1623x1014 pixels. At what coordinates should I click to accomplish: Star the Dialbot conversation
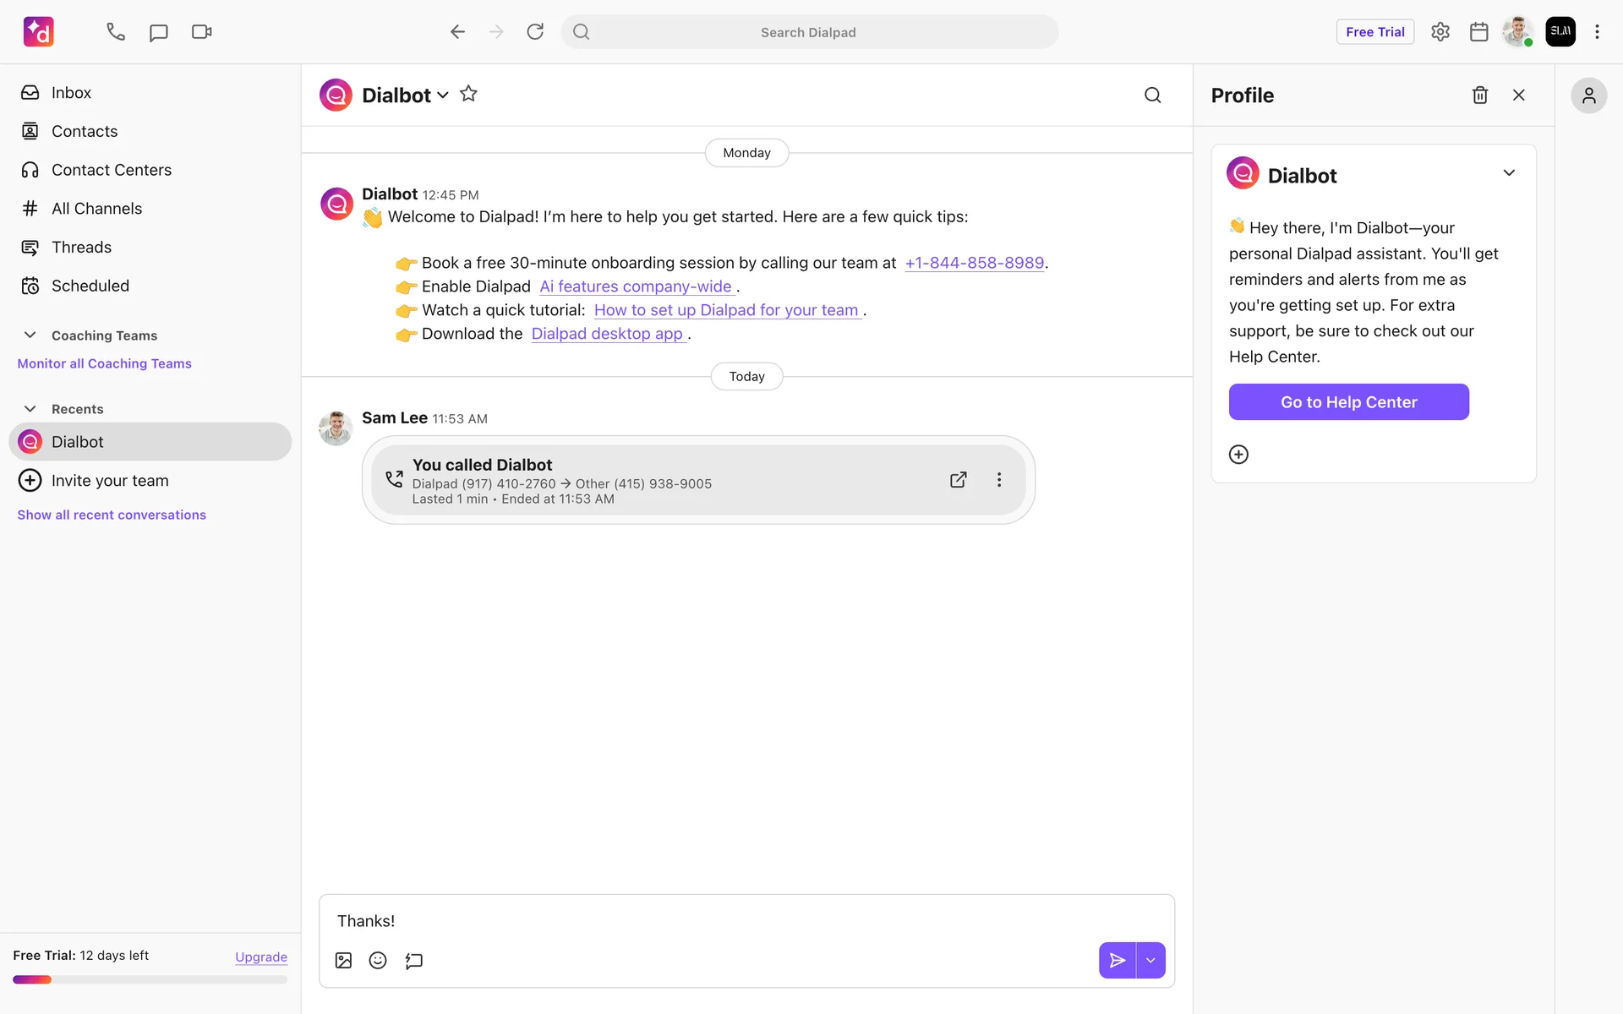(x=468, y=95)
